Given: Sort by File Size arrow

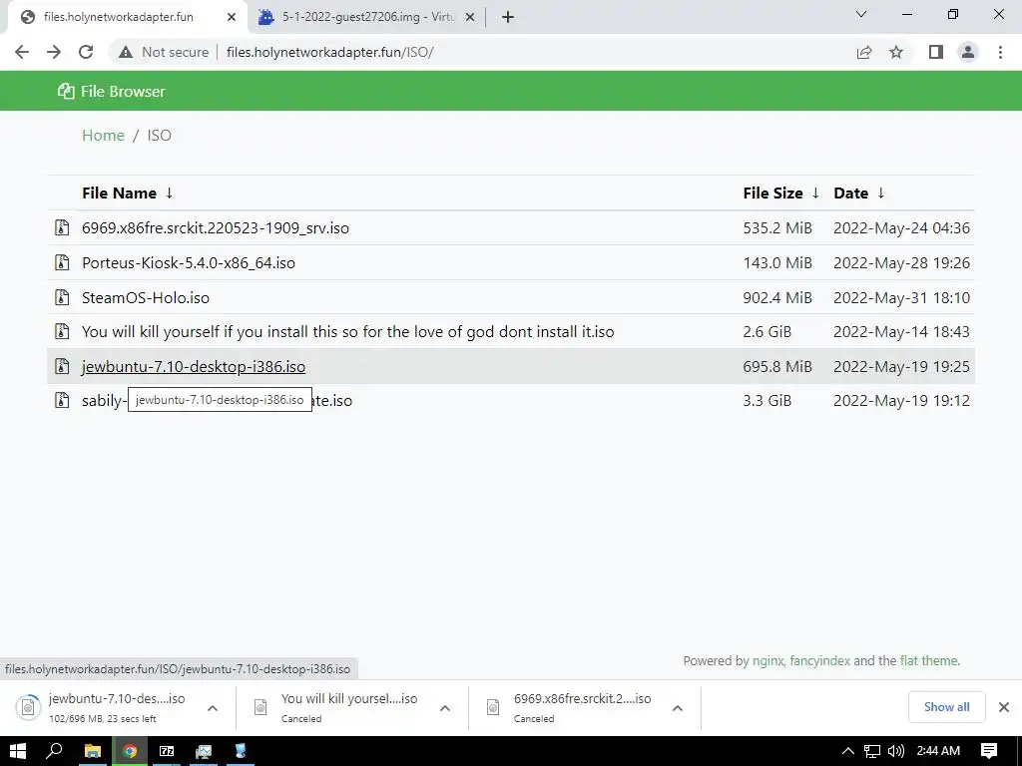Looking at the screenshot, I should click(815, 192).
